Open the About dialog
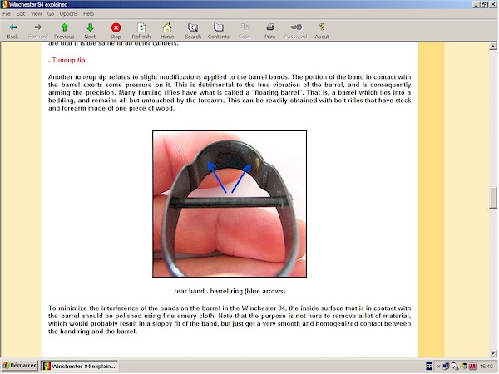 tap(322, 32)
